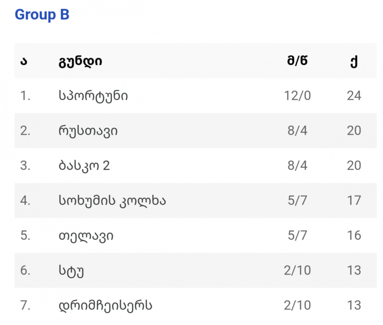The image size is (383, 325).
Task: Click the 16 points for თელავი
Action: pos(354,236)
